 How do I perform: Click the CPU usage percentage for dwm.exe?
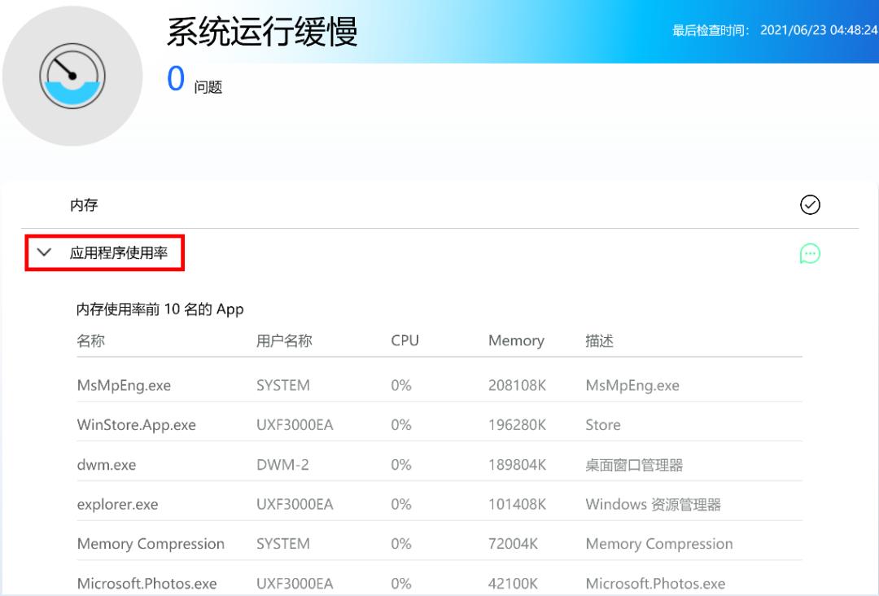(x=400, y=464)
